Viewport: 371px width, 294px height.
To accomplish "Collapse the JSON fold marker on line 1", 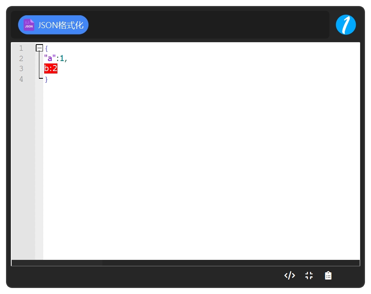I will pyautogui.click(x=39, y=48).
